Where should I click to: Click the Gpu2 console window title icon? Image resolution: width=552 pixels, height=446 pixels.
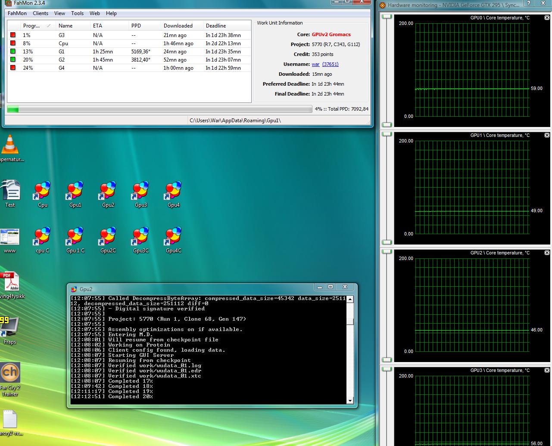click(x=74, y=289)
